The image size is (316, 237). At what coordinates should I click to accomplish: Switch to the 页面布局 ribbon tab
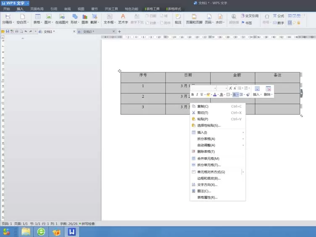tap(37, 9)
